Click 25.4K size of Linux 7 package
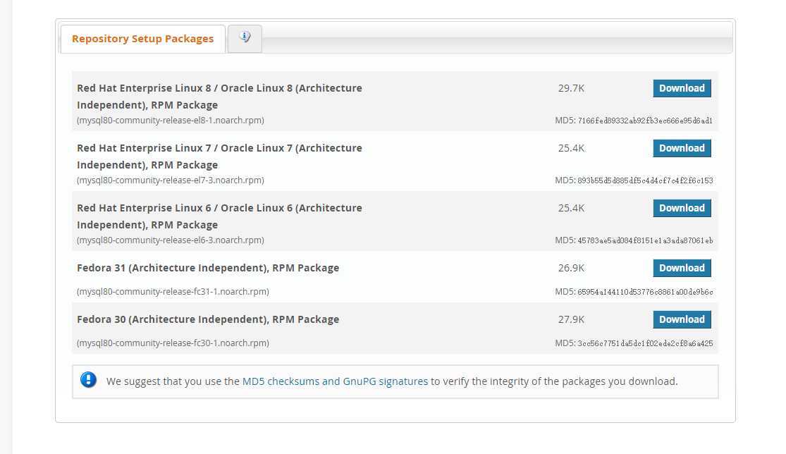 (572, 148)
